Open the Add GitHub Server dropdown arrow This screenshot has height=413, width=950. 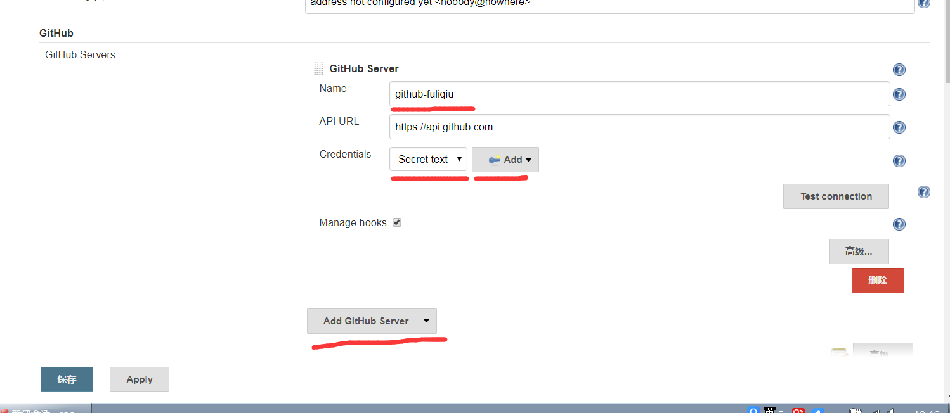pos(426,321)
